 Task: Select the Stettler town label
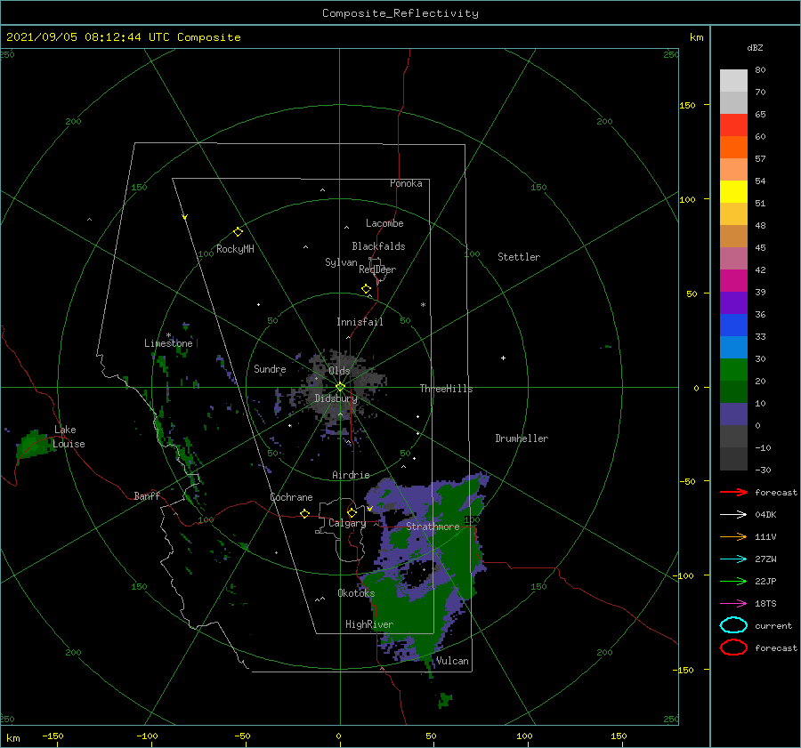click(519, 257)
